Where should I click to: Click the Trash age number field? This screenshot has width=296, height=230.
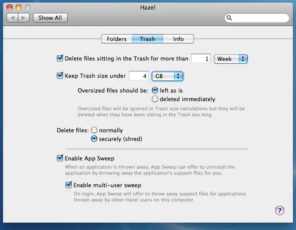(201, 59)
